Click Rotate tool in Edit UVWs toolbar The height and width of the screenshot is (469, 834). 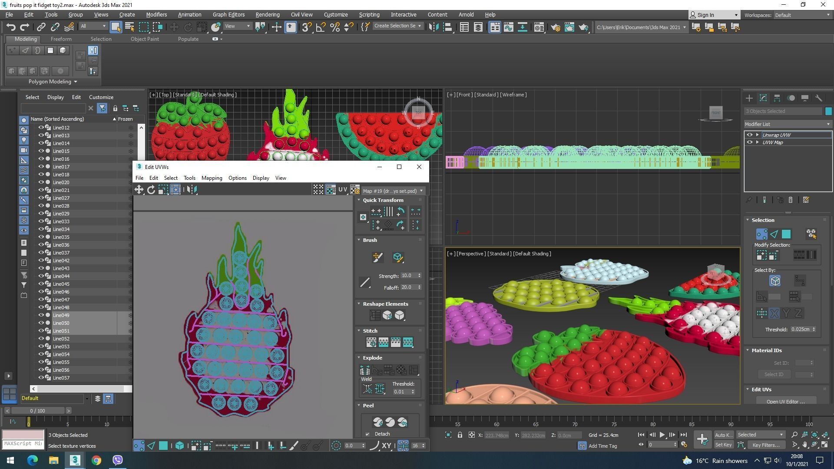coord(151,190)
